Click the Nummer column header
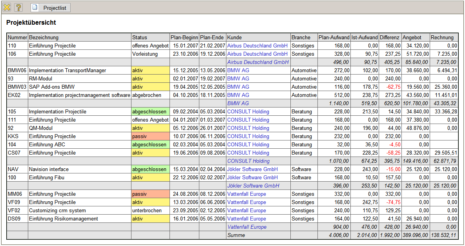 pyautogui.click(x=17, y=38)
